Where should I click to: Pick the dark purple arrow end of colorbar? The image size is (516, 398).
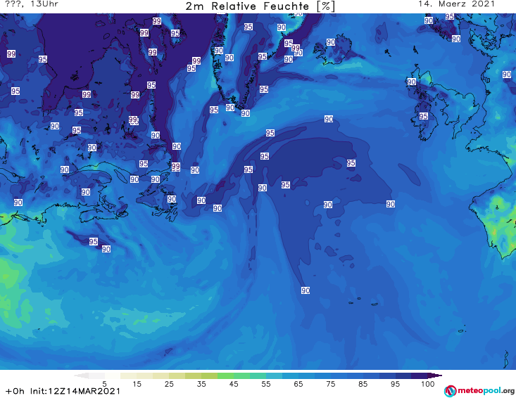(x=436, y=375)
